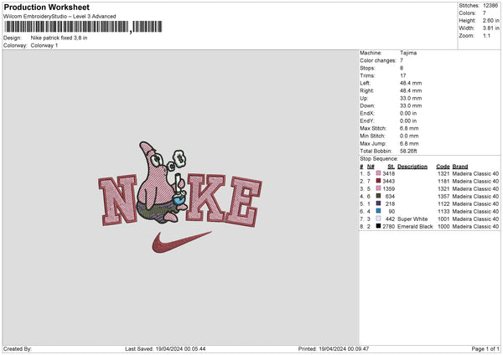The height and width of the screenshot is (355, 503).
Task: Click the EndX value 0.00 in
Action: click(408, 113)
